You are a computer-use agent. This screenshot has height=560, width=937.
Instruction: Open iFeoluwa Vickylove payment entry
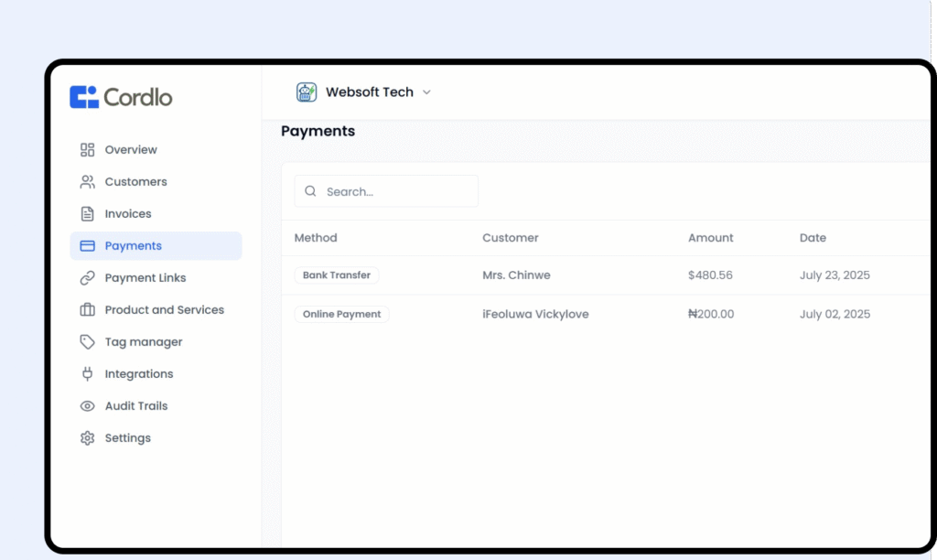click(x=535, y=315)
